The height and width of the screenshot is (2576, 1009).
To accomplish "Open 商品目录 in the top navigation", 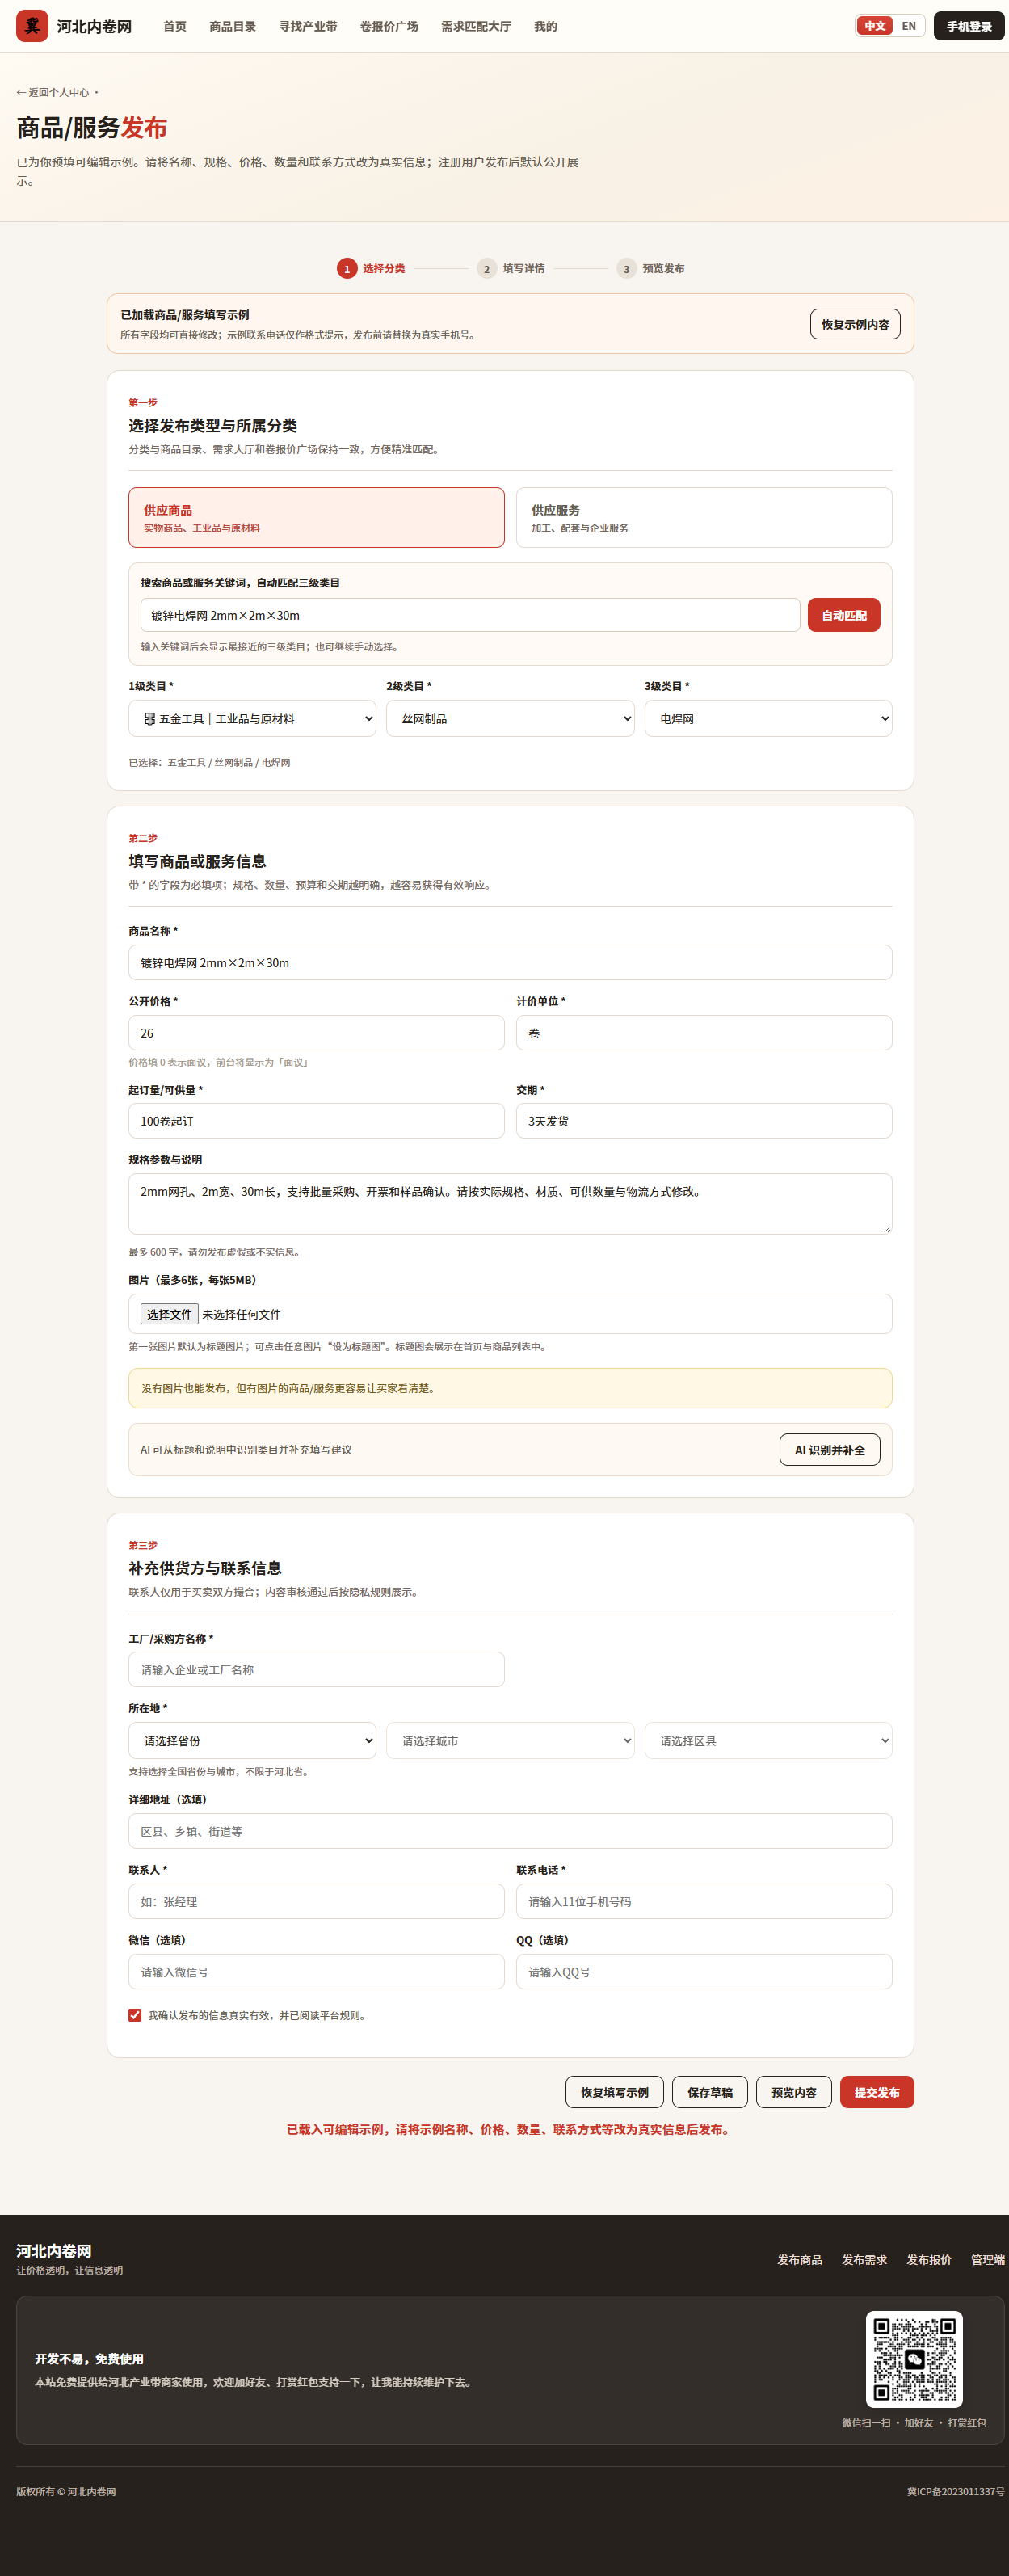I will [x=233, y=26].
